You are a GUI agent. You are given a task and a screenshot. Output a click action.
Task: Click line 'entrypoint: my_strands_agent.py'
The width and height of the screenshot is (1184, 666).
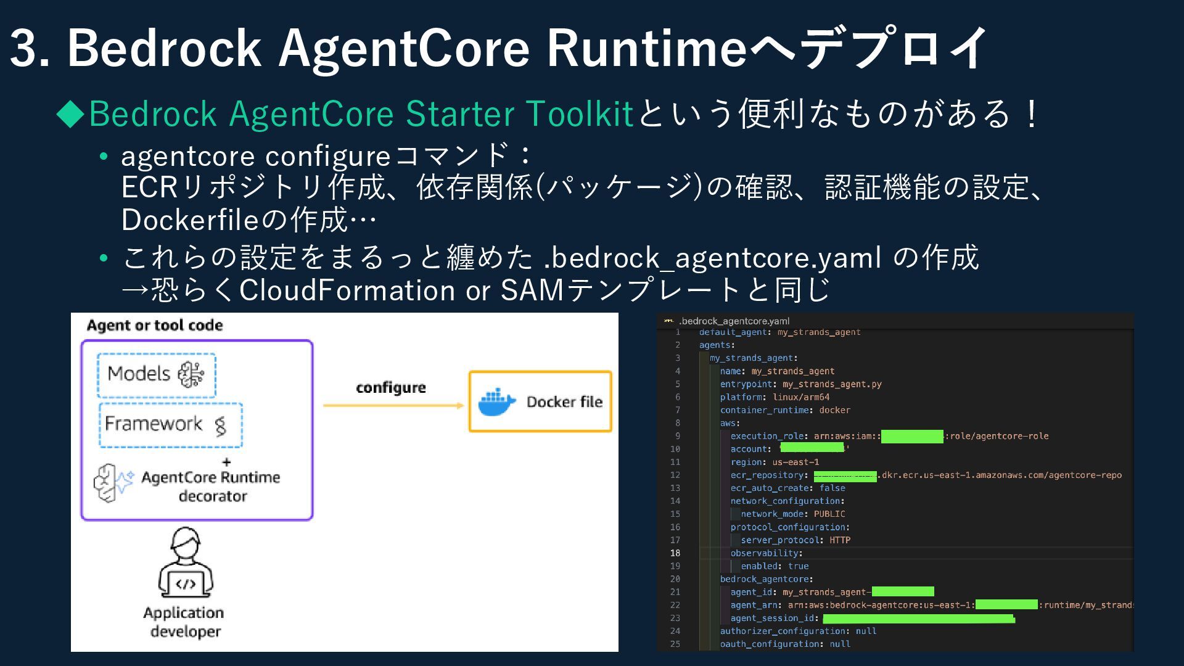point(800,384)
